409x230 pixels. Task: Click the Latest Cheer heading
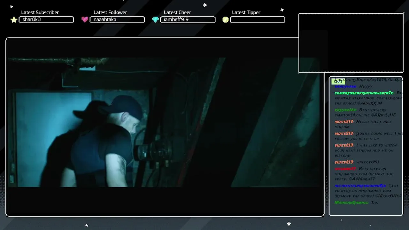(x=177, y=12)
